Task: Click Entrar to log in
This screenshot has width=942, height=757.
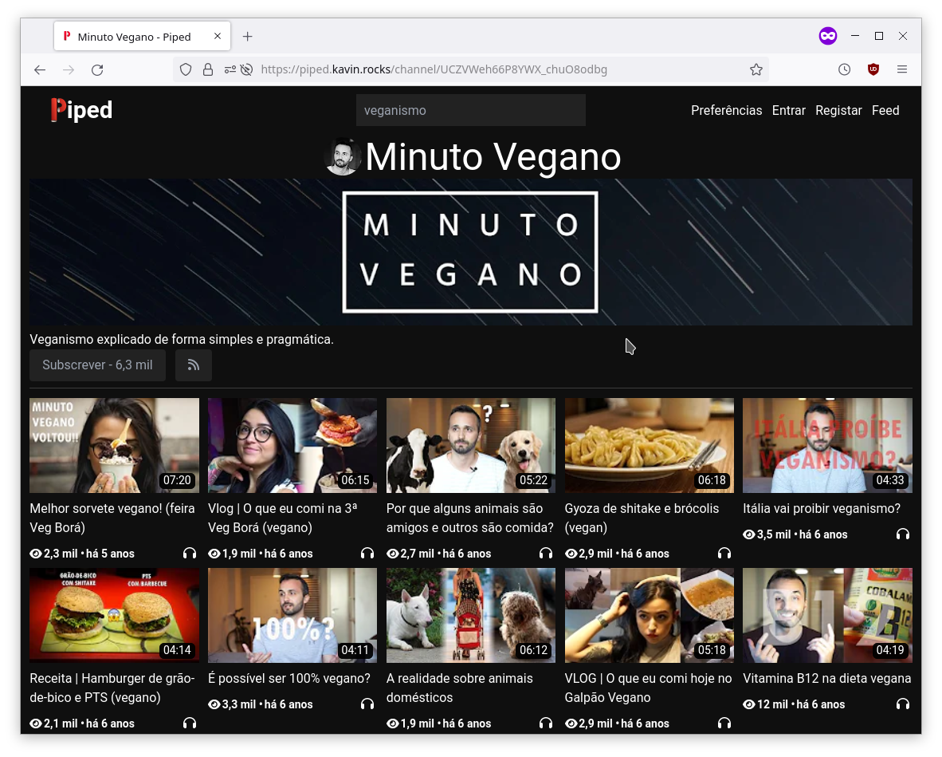Action: tap(789, 111)
